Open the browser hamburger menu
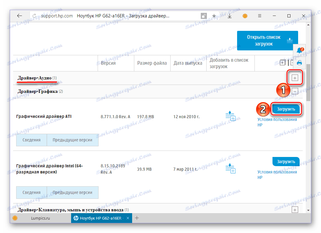The width and height of the screenshot is (321, 233). click(x=260, y=16)
